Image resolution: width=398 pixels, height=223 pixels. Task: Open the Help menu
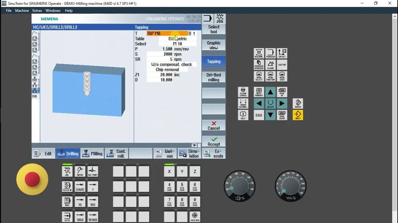click(69, 11)
